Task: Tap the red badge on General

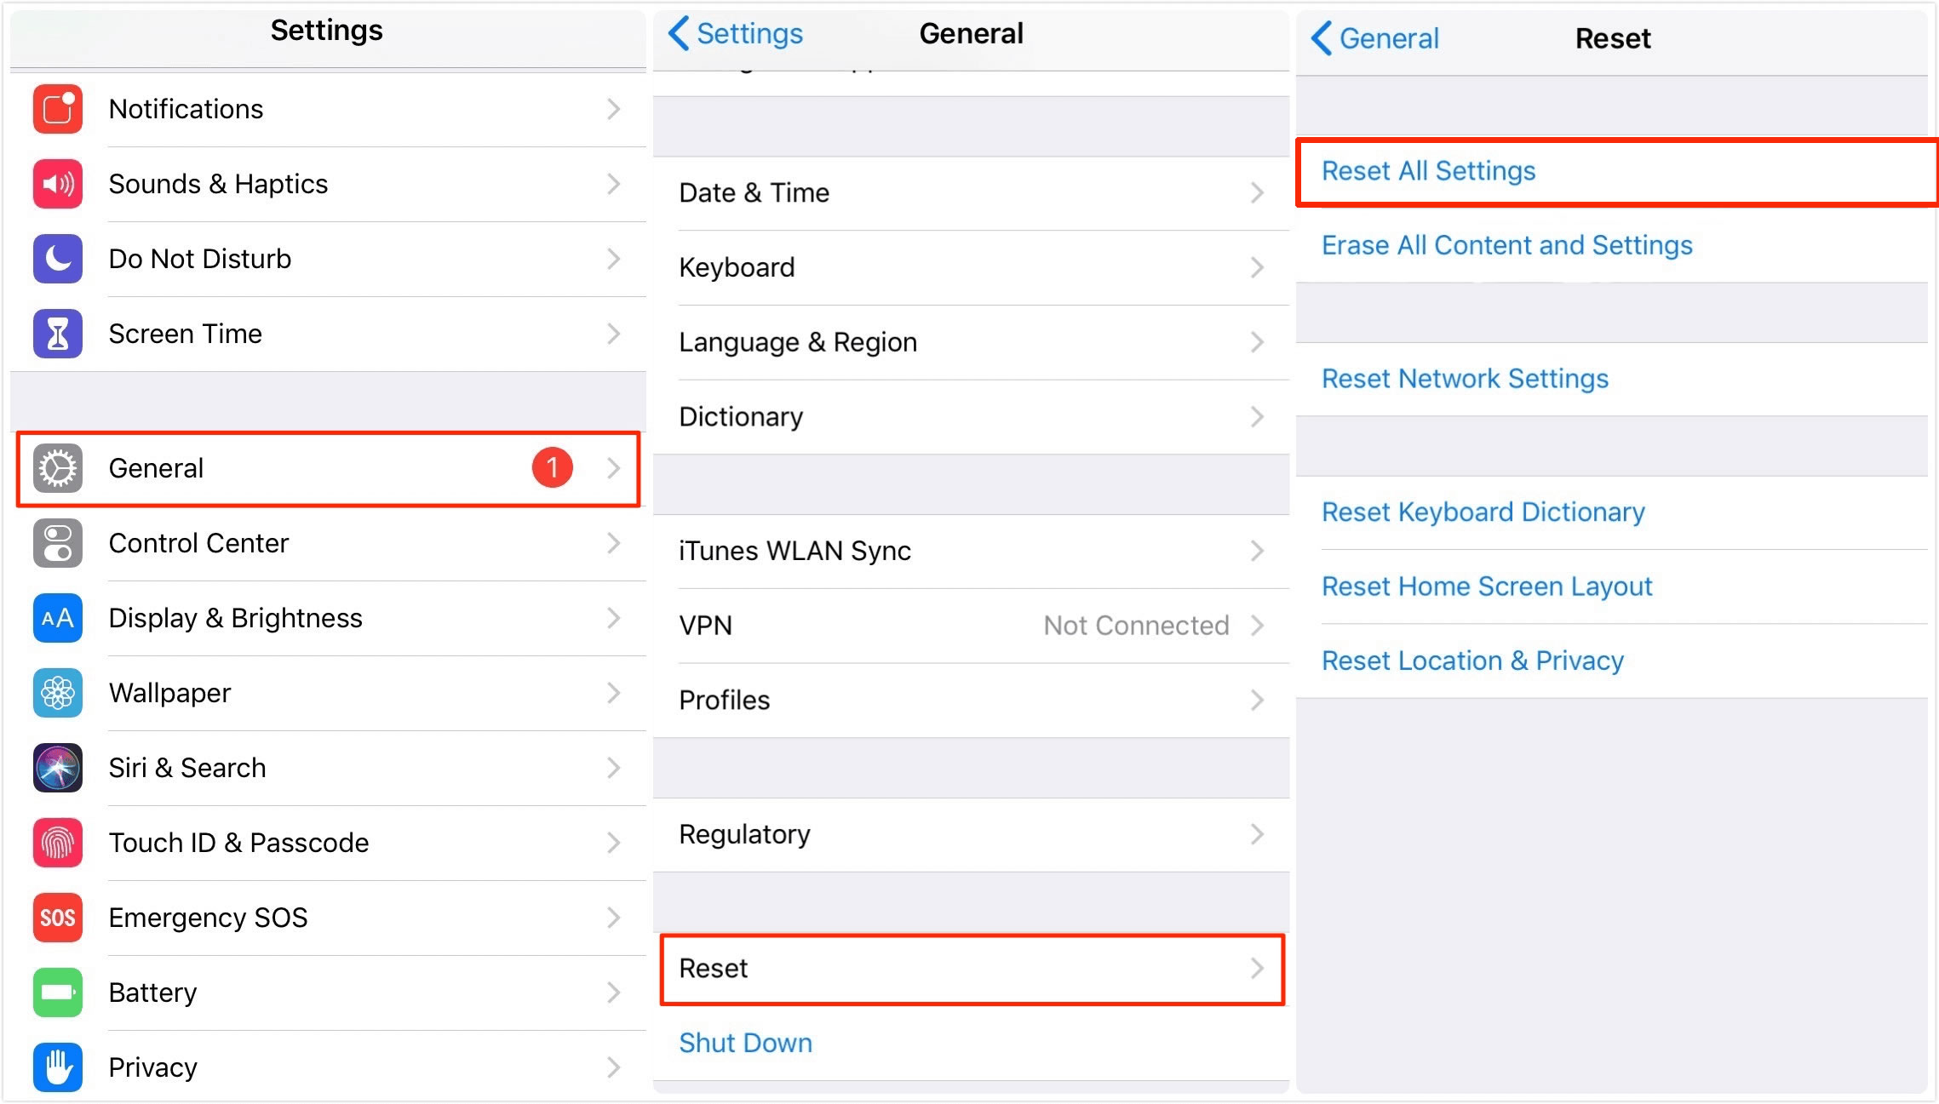Action: pos(552,467)
